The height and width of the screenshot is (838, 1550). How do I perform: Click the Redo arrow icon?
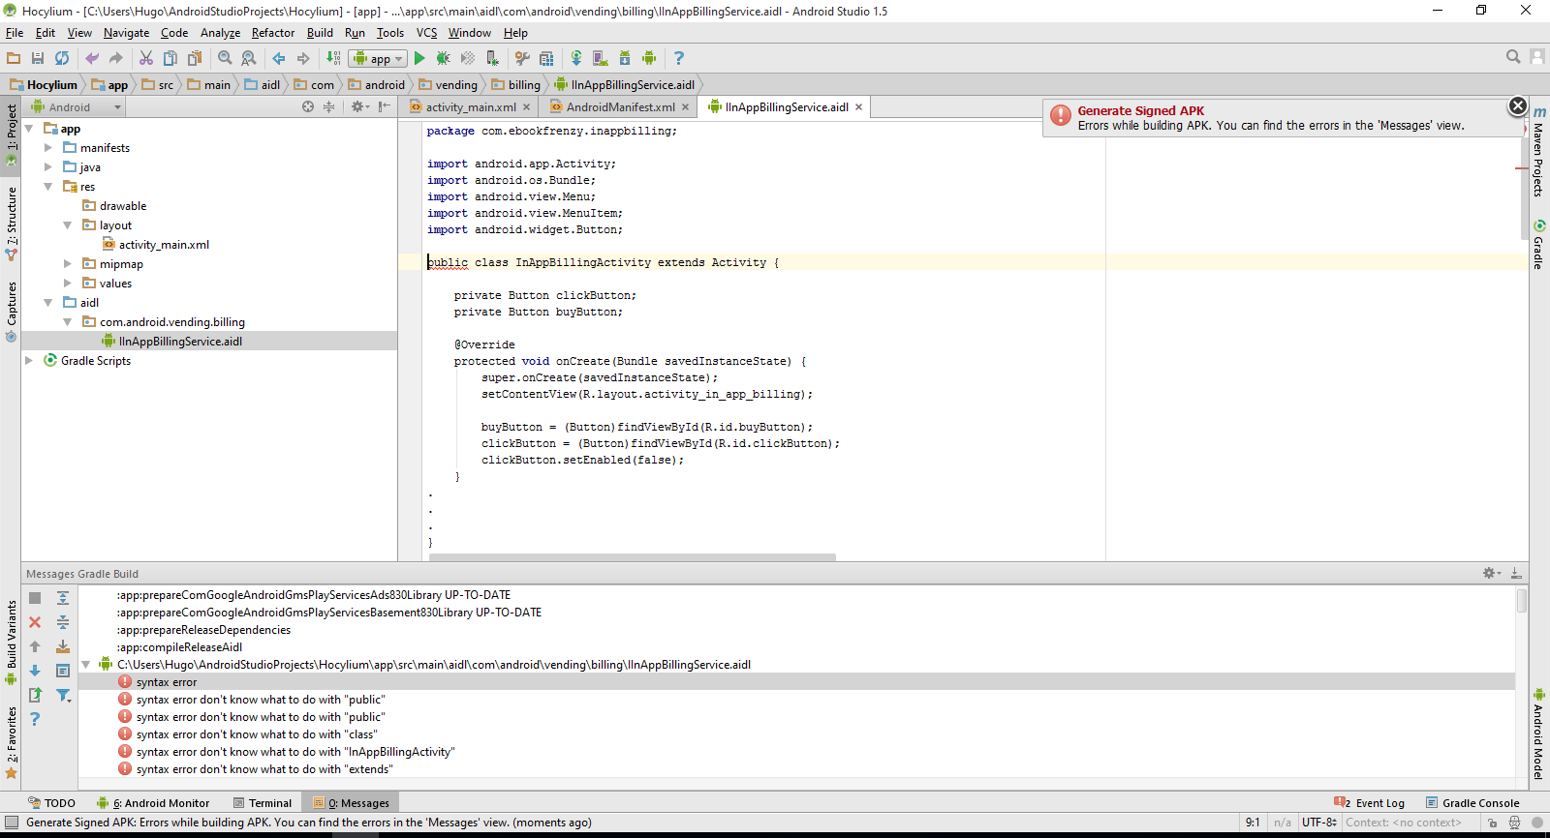[116, 58]
